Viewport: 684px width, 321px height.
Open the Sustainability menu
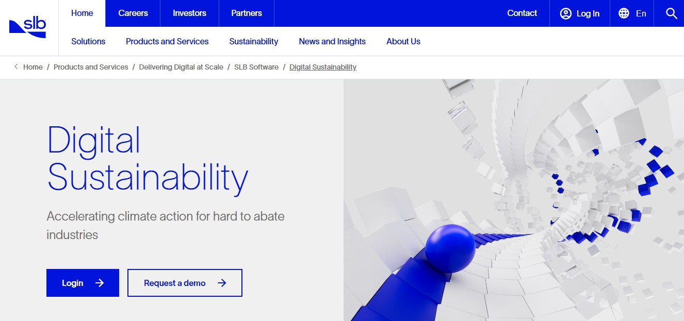click(253, 41)
